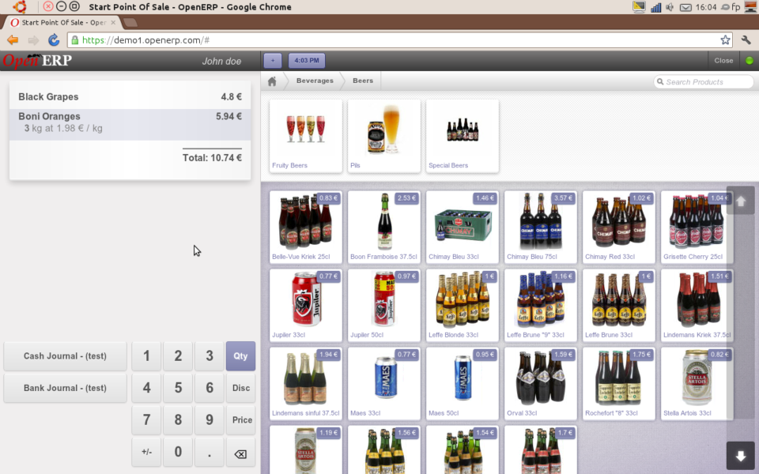Add Maes 33cl to the order
The image size is (759, 474).
coord(384,384)
